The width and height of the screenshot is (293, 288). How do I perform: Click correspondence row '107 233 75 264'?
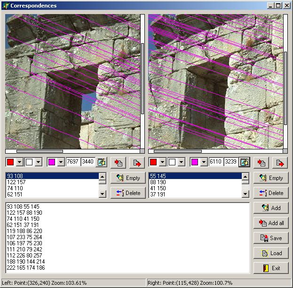click(24, 237)
